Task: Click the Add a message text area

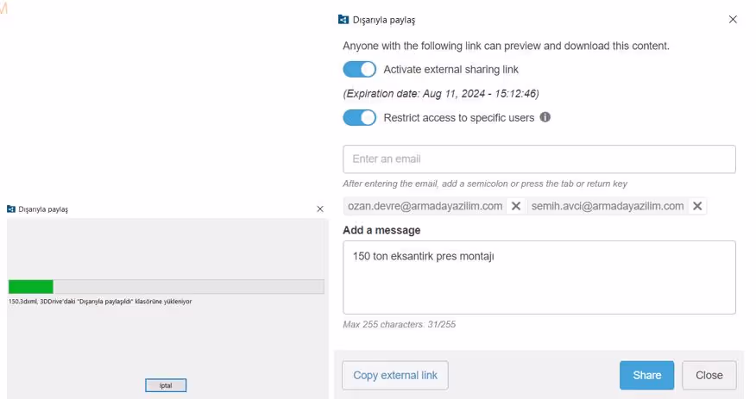Action: pyautogui.click(x=539, y=277)
